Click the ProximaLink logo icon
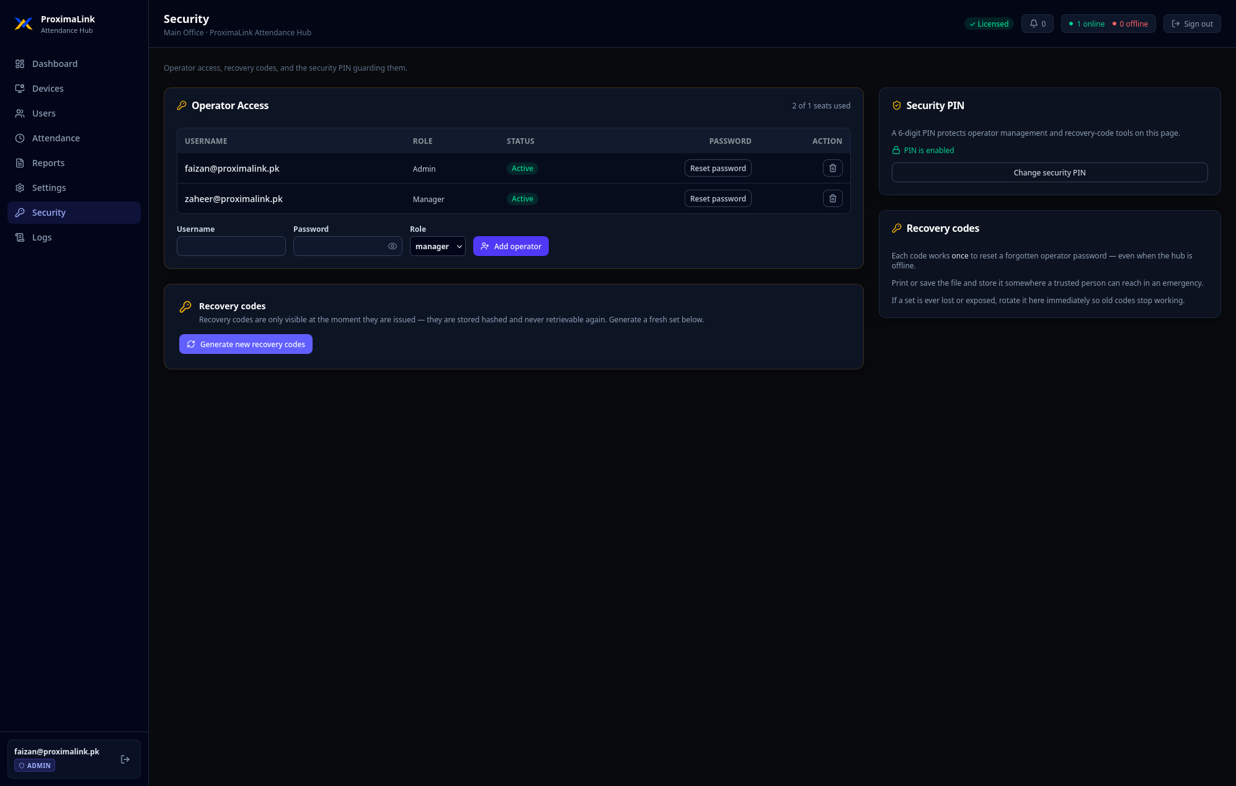 tap(24, 24)
